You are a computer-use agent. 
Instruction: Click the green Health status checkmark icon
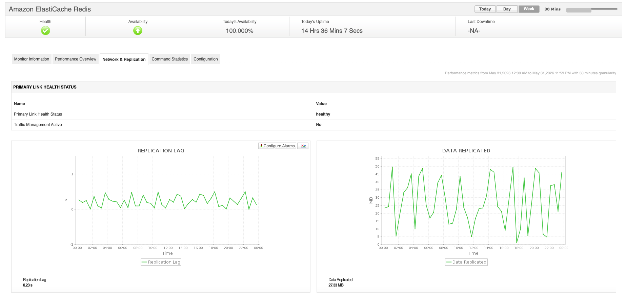[45, 31]
